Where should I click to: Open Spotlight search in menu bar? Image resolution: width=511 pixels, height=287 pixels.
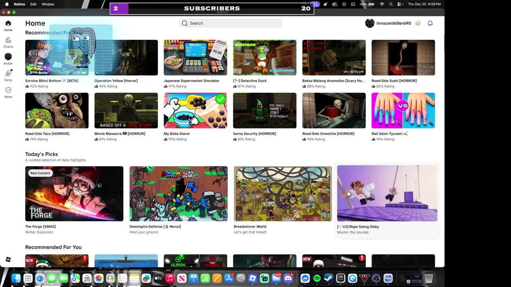391,4
